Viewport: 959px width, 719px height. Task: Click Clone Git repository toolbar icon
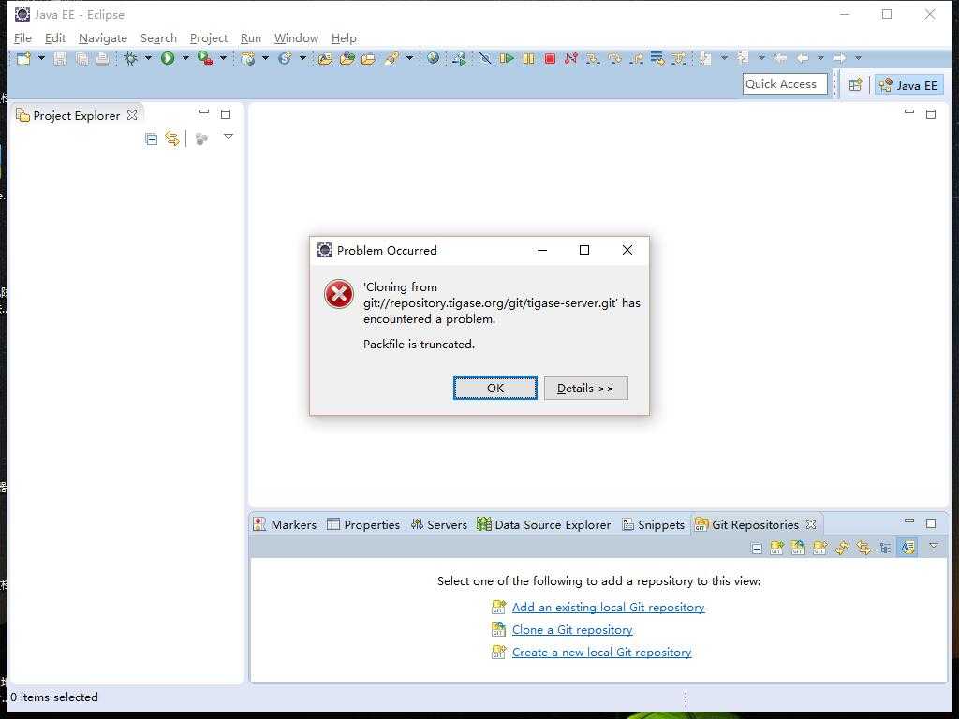(x=798, y=548)
